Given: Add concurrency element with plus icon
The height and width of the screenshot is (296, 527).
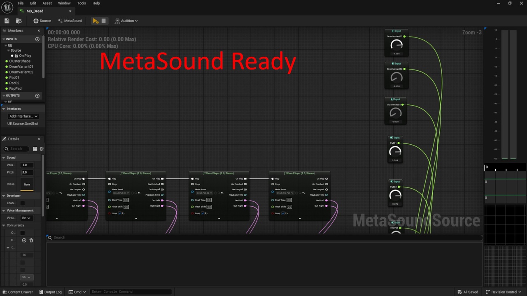Looking at the screenshot, I should click(x=24, y=240).
